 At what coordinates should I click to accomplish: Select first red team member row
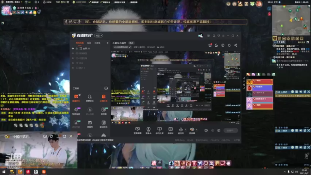point(260,82)
